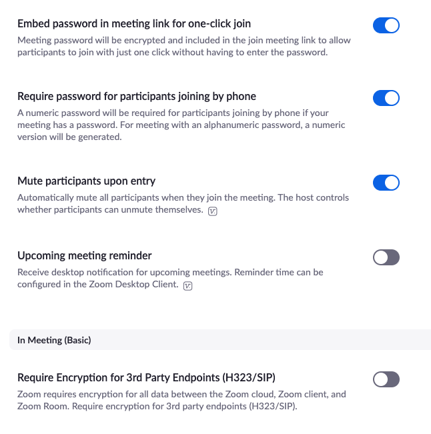The width and height of the screenshot is (431, 434).
Task: Enable Require Encryption for 3rd Party Endpoints
Action: (x=386, y=379)
